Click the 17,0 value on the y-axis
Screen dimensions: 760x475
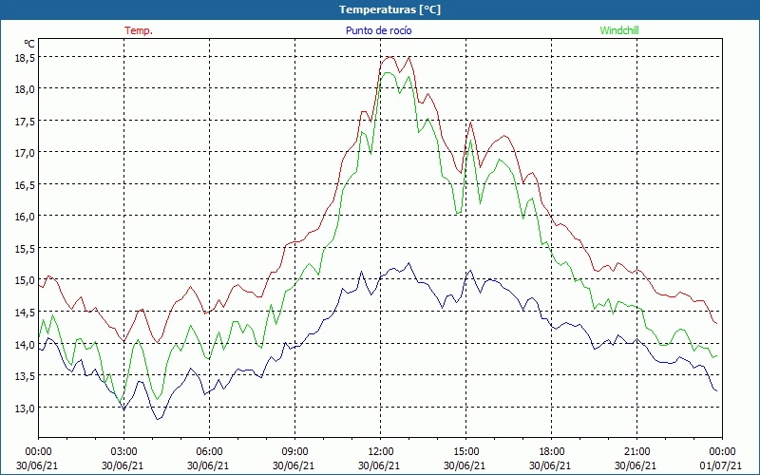click(x=25, y=153)
